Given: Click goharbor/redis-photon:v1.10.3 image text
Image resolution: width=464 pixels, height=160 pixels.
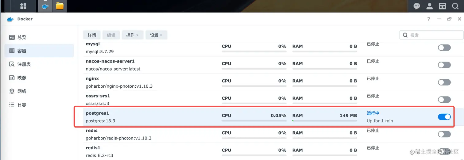Looking at the screenshot, I should coord(118,138).
